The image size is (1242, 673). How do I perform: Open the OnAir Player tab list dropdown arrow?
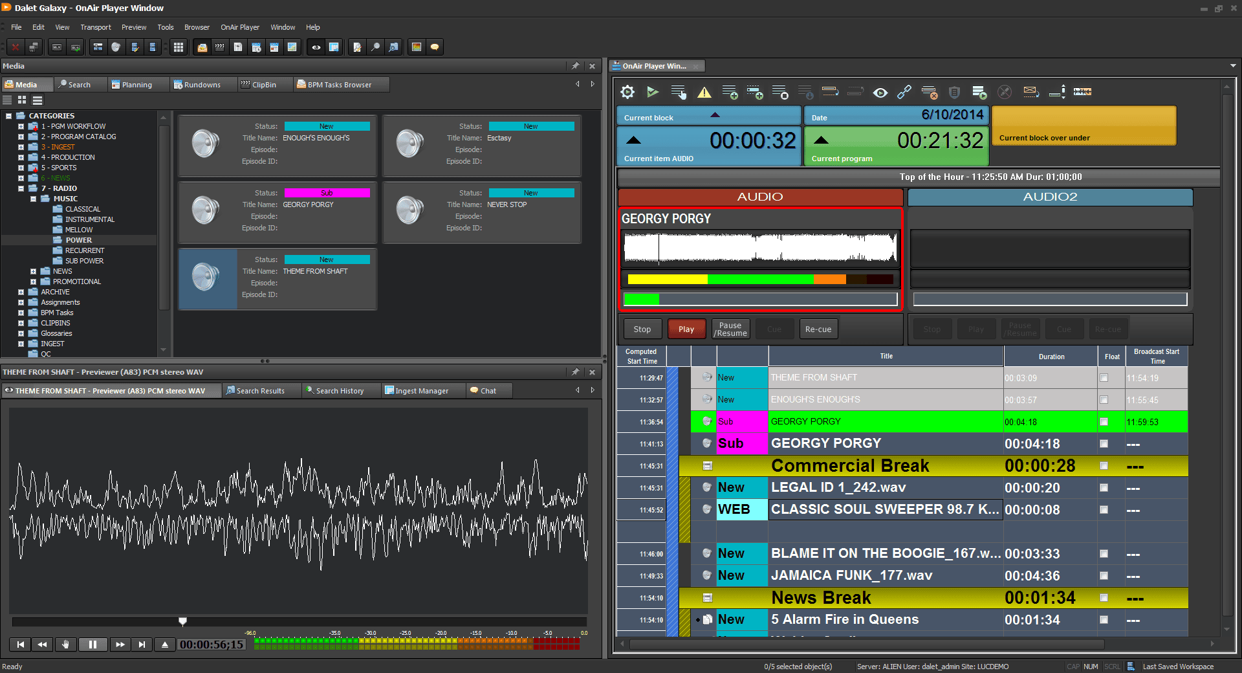pos(1233,65)
